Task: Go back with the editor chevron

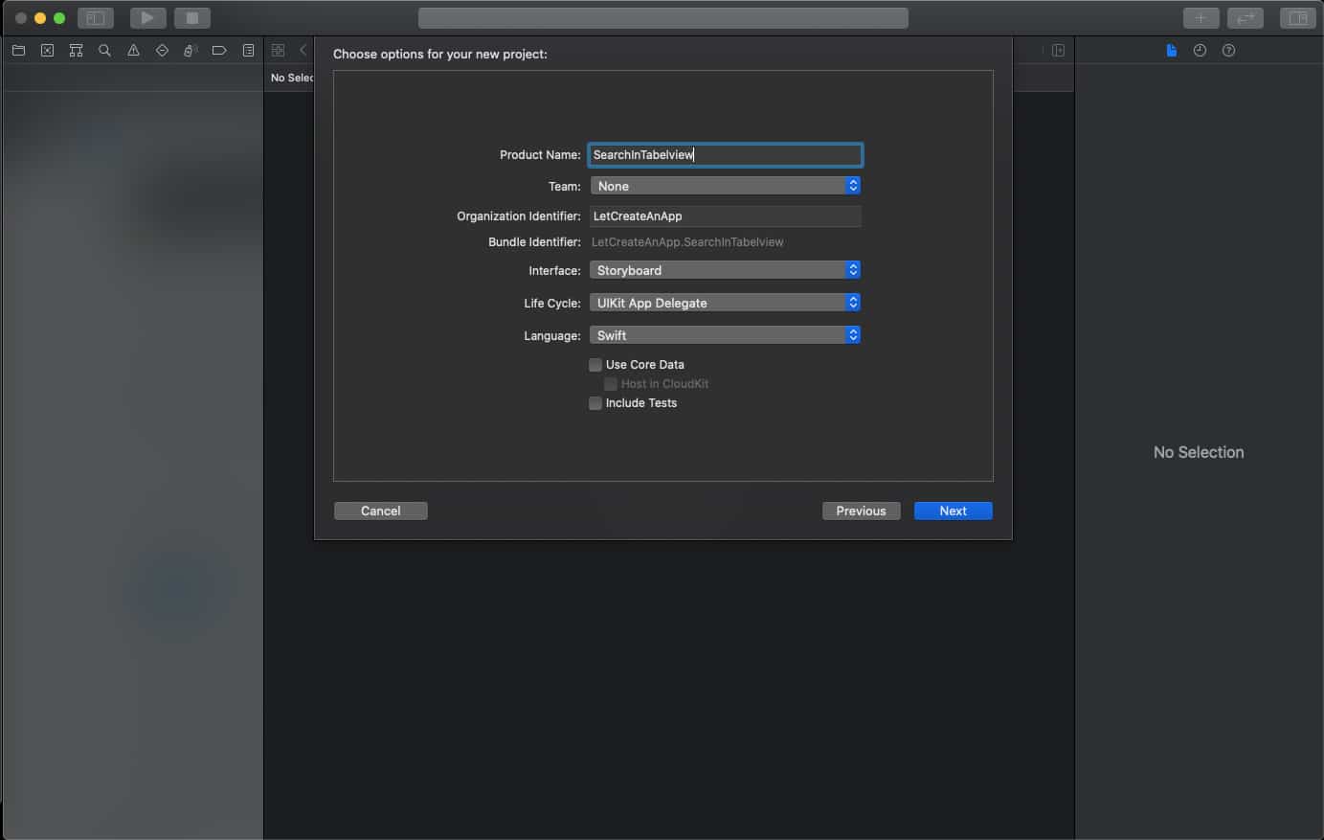Action: pyautogui.click(x=303, y=51)
